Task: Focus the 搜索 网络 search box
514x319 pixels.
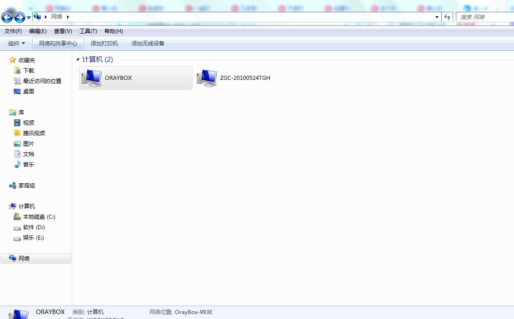Action: pos(485,17)
